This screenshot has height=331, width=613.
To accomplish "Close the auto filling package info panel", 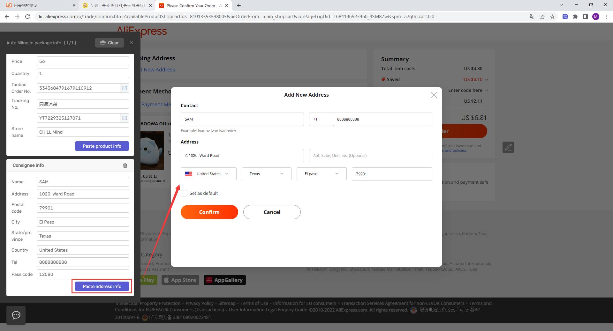I will (x=132, y=43).
